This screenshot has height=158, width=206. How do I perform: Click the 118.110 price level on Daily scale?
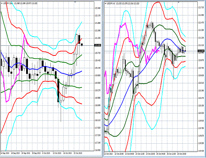pos(97,120)
